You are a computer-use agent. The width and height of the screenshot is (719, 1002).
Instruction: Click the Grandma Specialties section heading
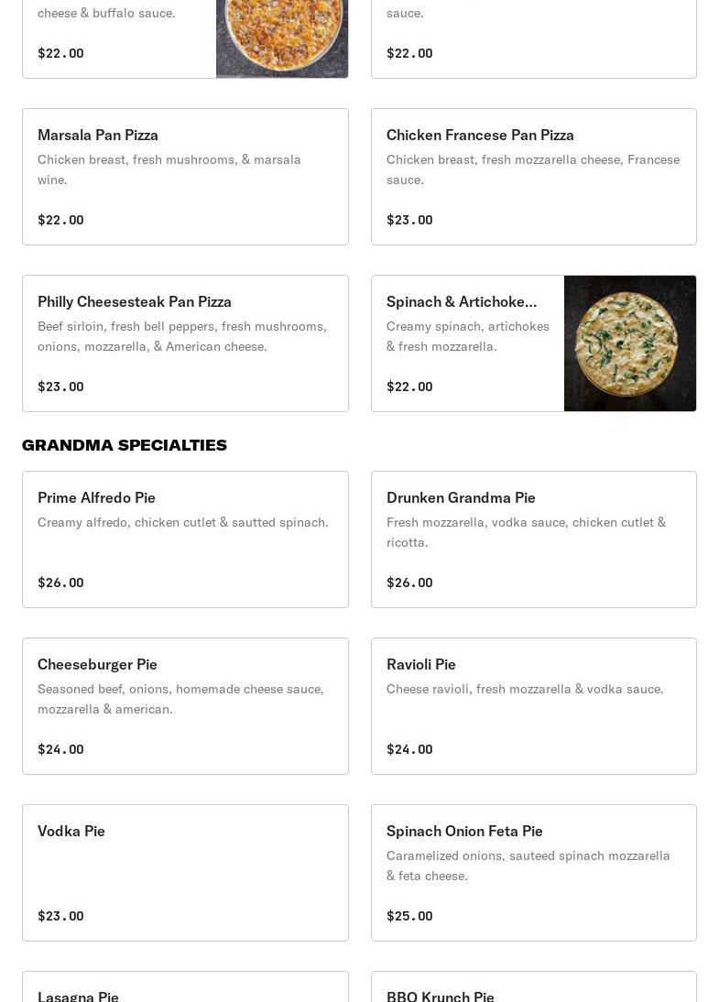point(125,445)
